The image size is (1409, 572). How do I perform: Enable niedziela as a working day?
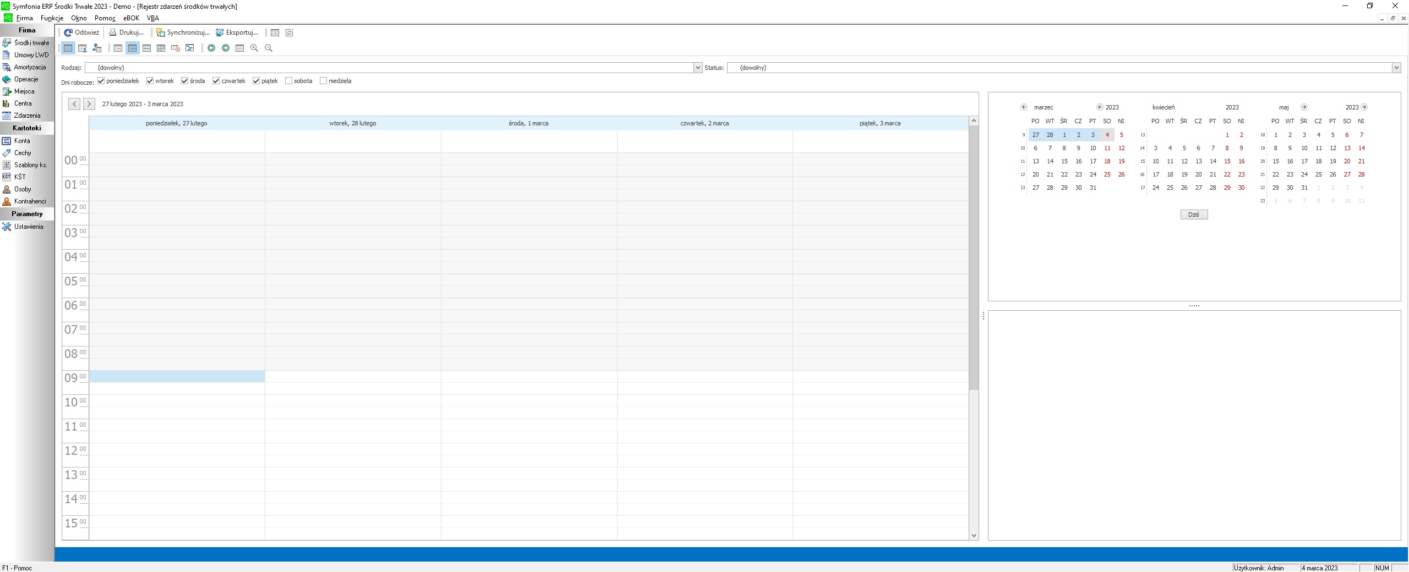pyautogui.click(x=324, y=81)
